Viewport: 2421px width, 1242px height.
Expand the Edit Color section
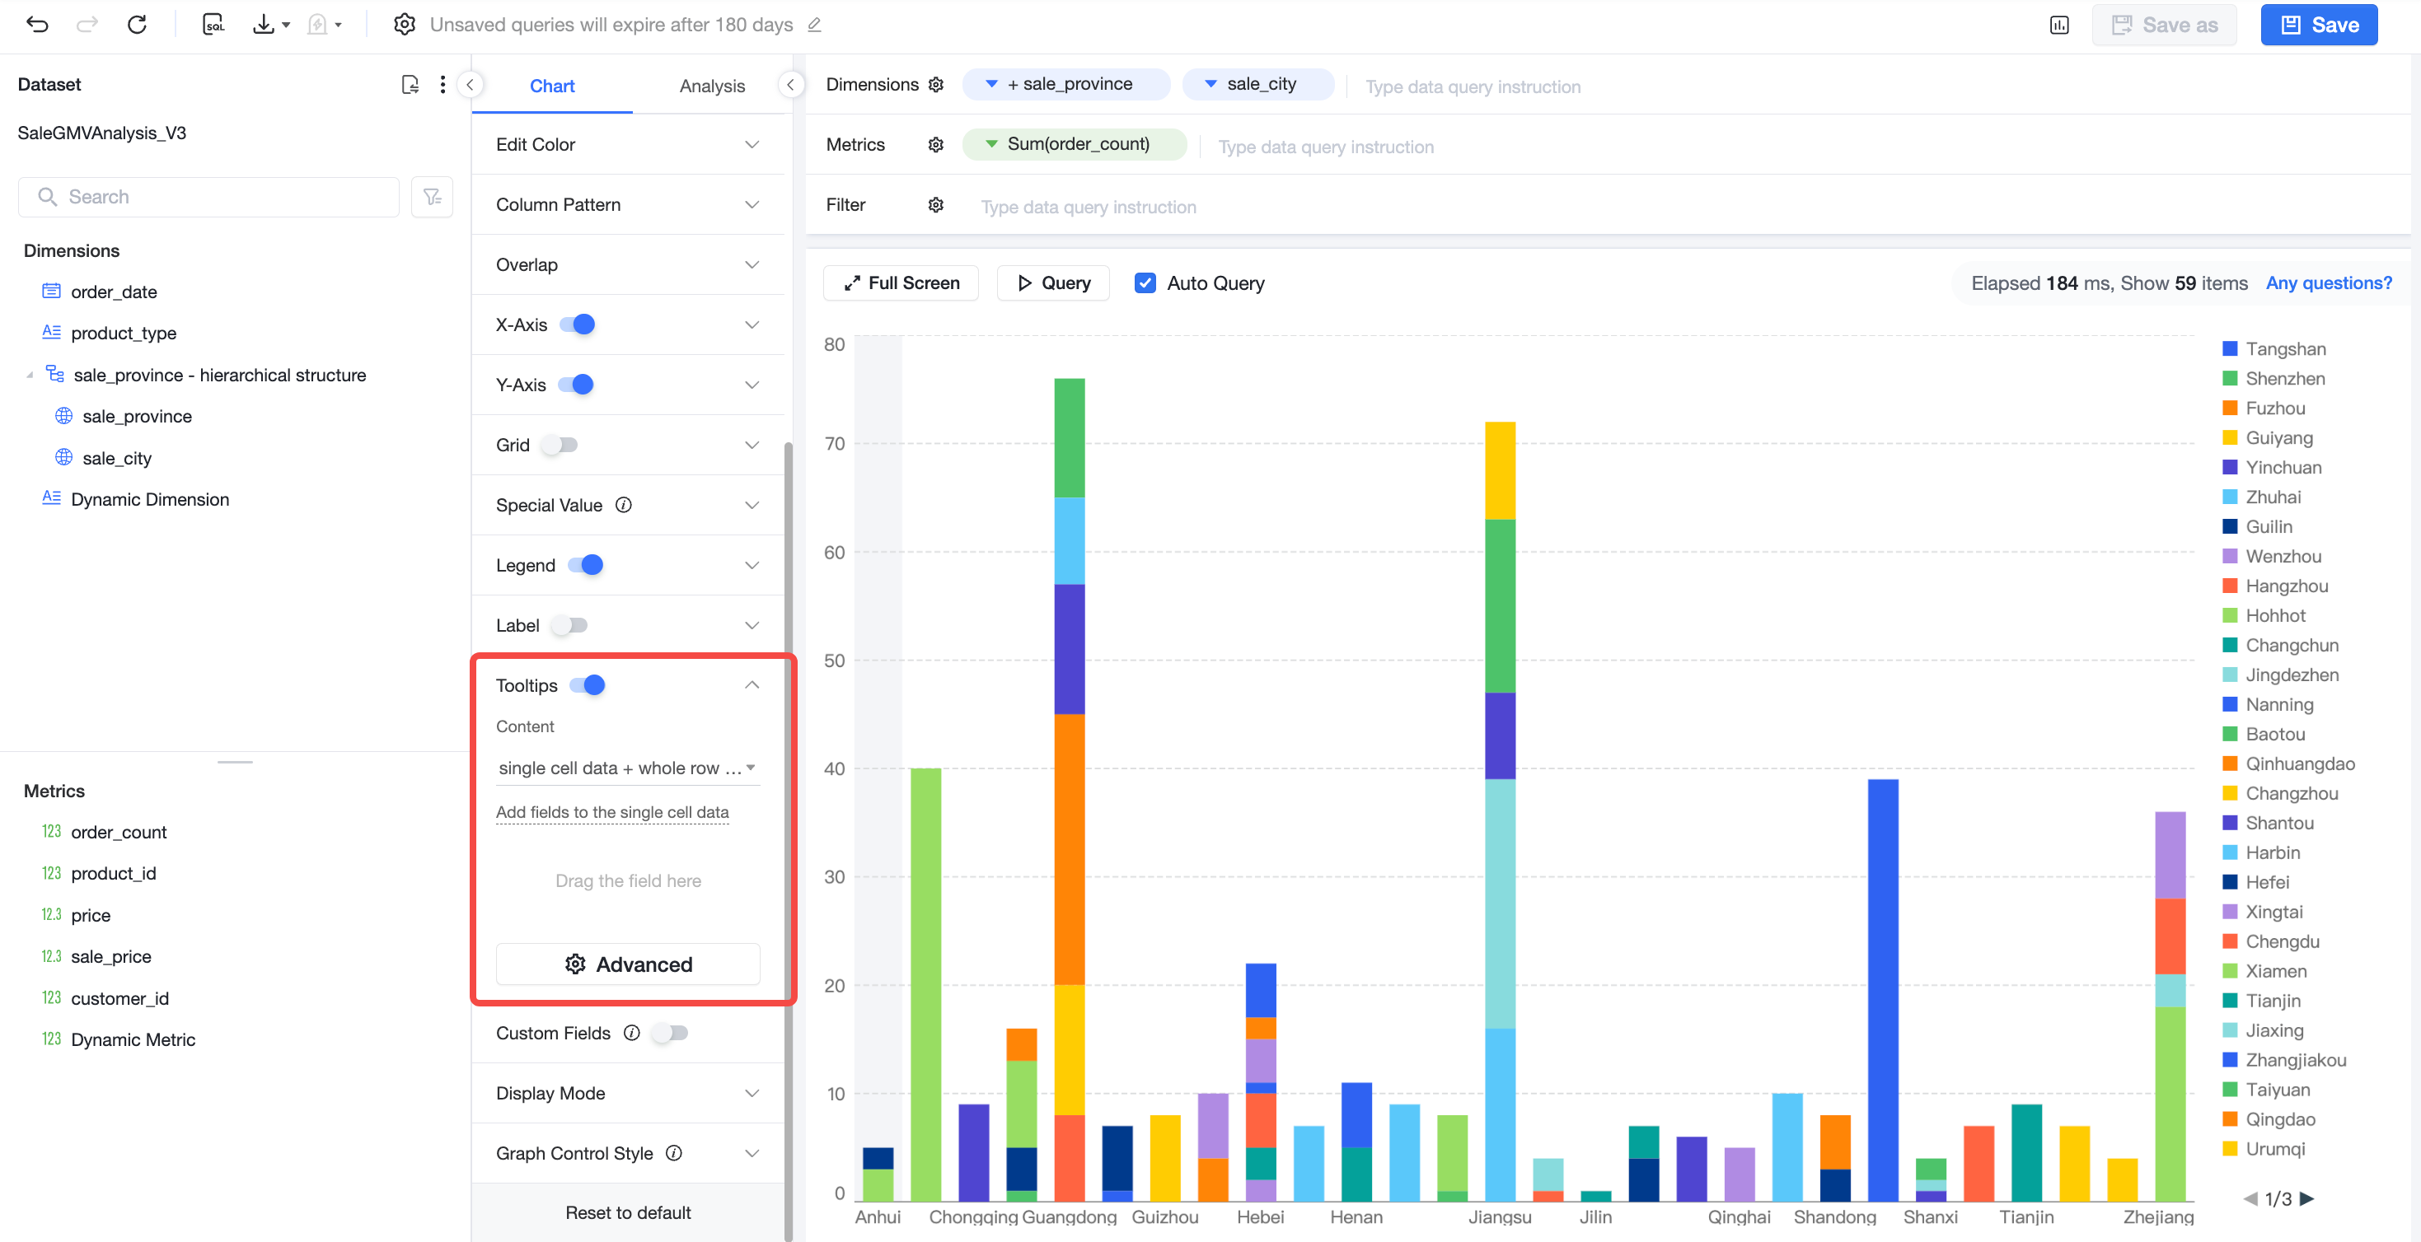pos(628,144)
